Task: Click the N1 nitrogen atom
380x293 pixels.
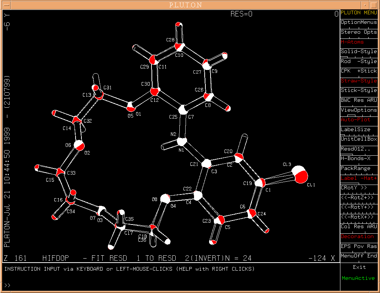Action: coord(182,141)
